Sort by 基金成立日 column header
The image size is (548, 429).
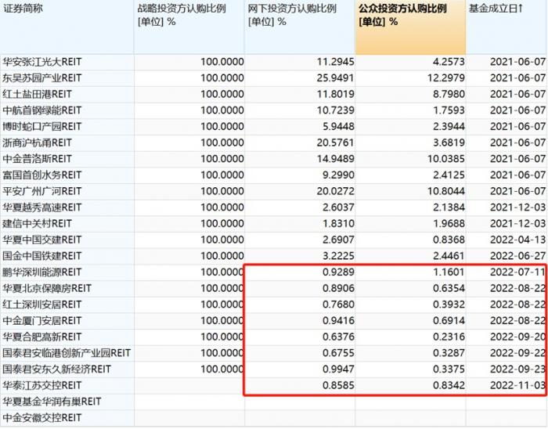click(x=507, y=27)
